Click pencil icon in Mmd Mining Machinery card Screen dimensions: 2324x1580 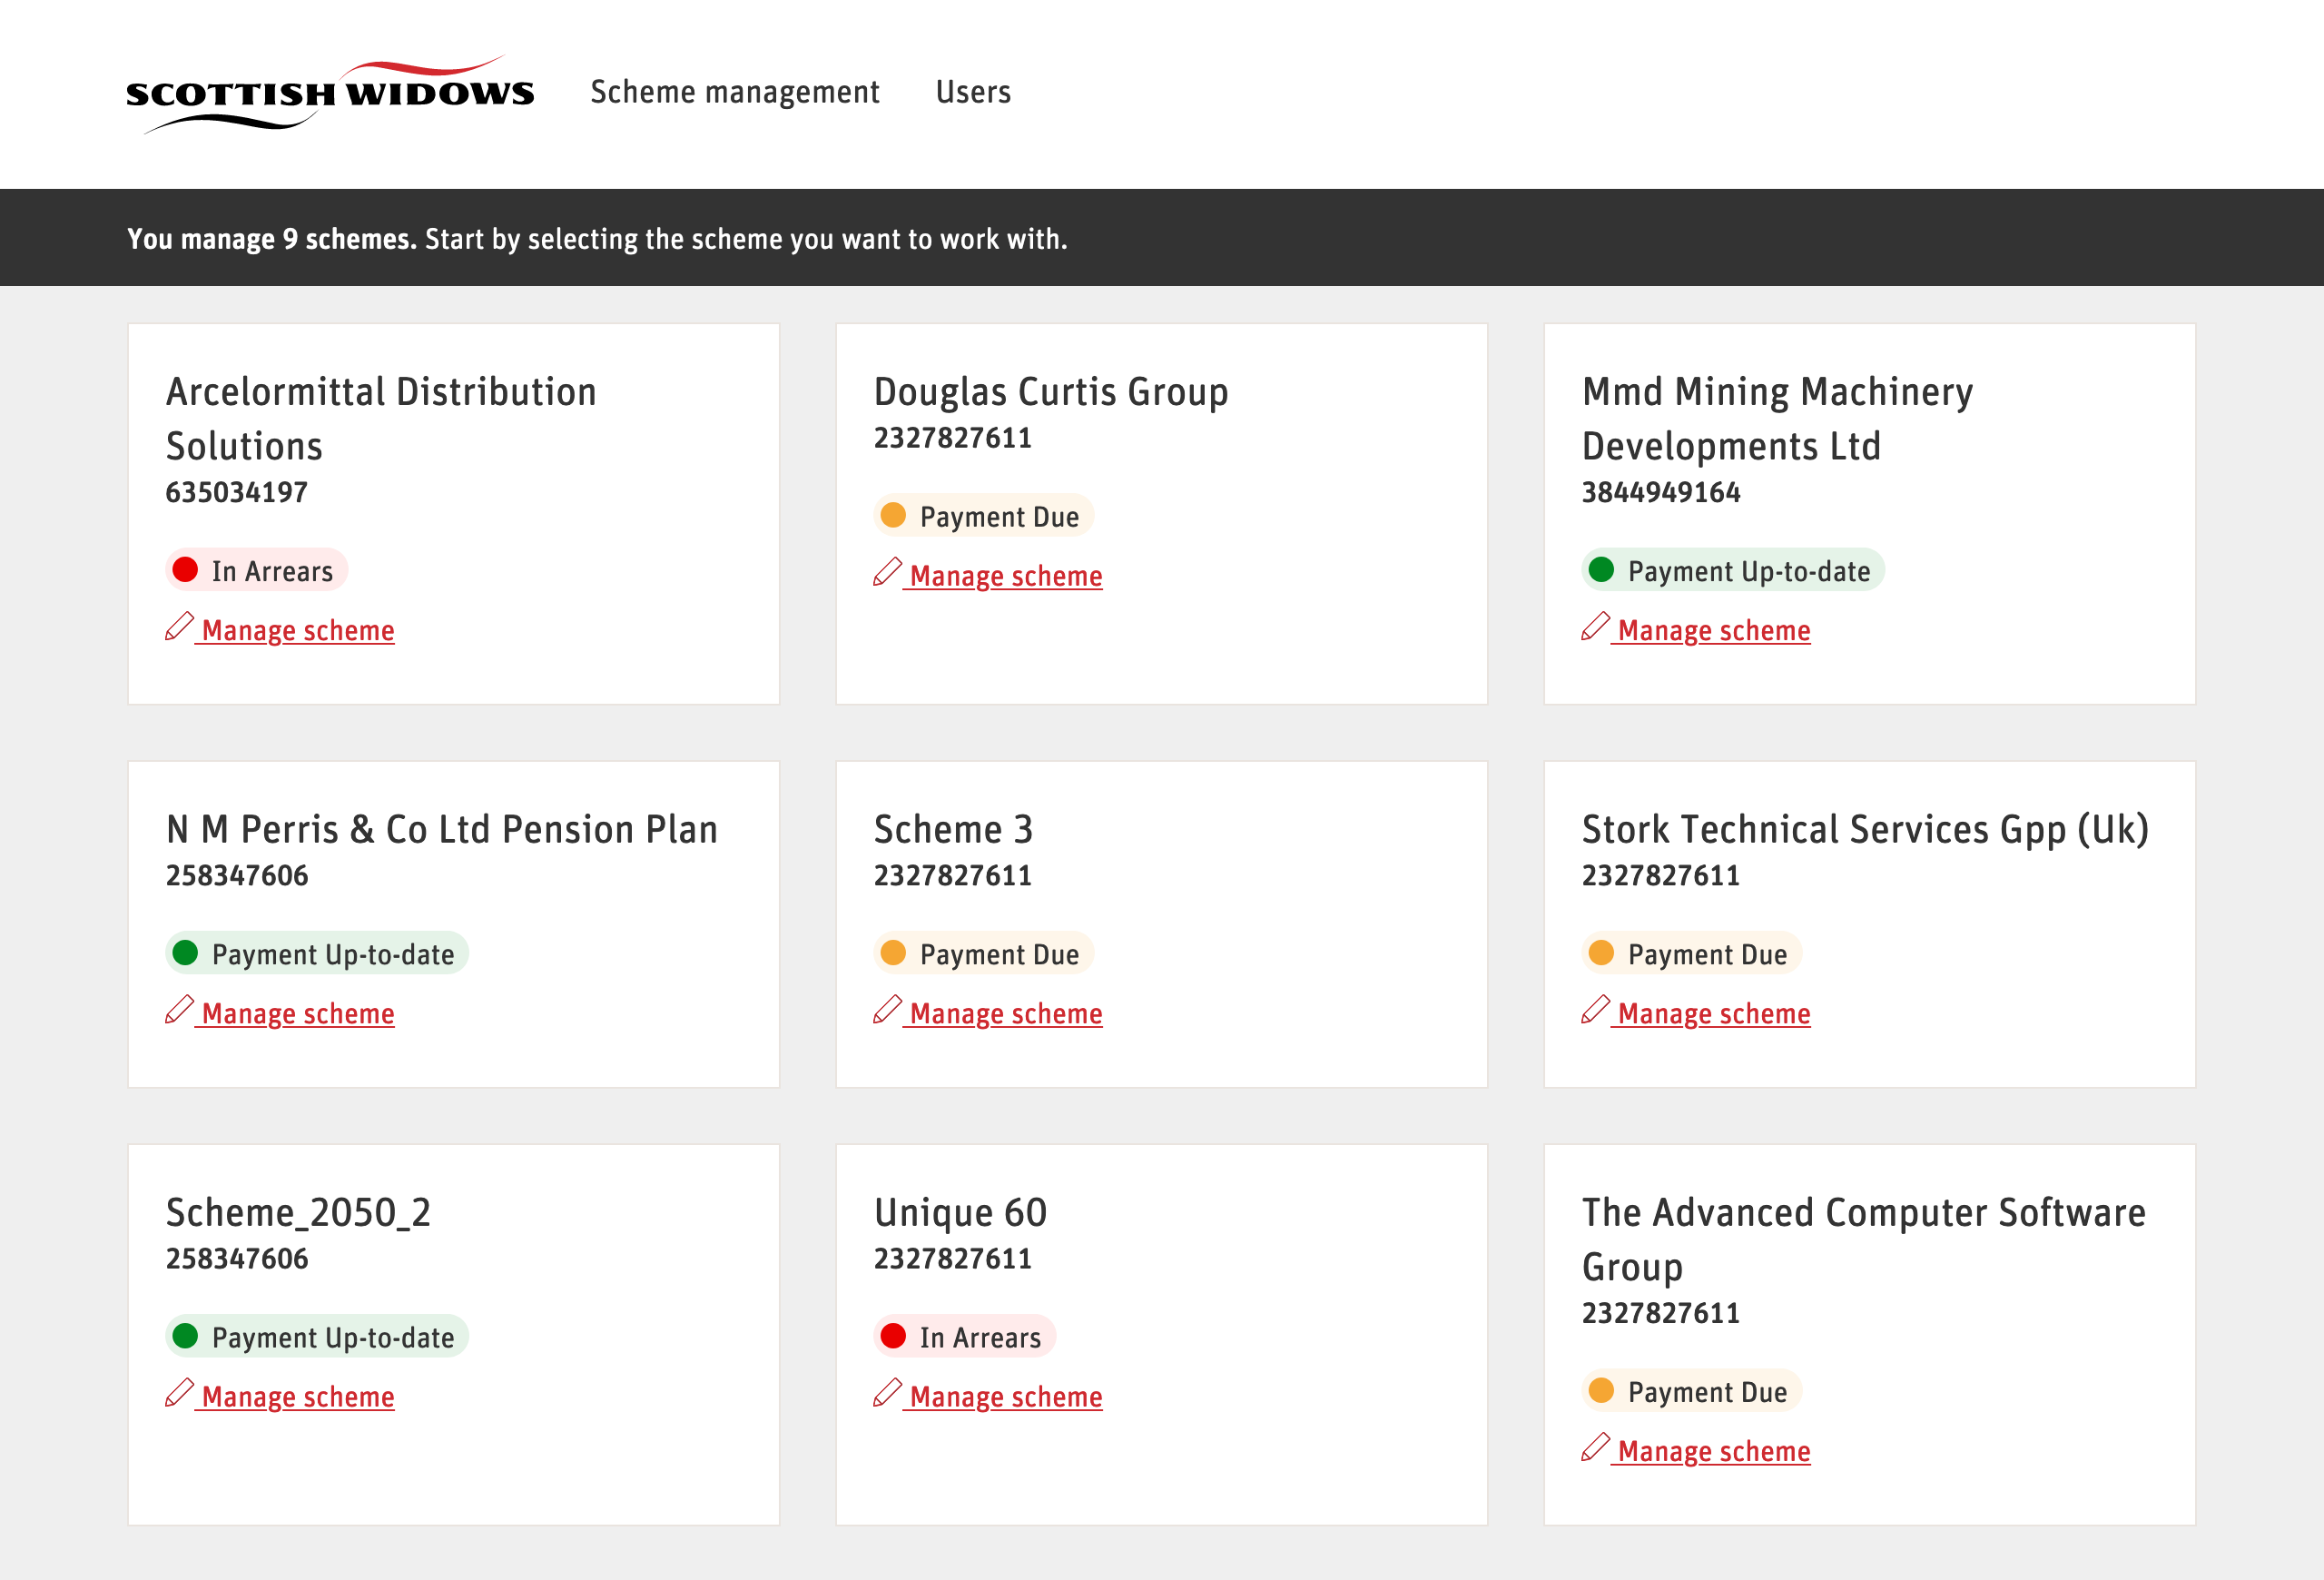point(1596,627)
